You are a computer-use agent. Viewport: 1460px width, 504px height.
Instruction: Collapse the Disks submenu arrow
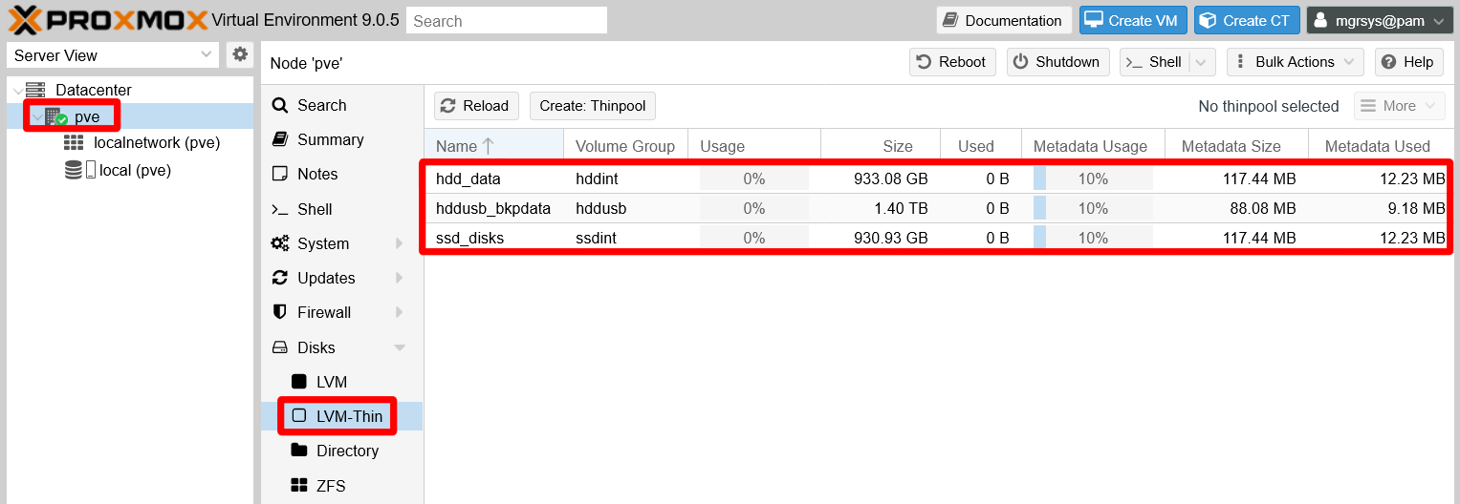click(x=400, y=347)
